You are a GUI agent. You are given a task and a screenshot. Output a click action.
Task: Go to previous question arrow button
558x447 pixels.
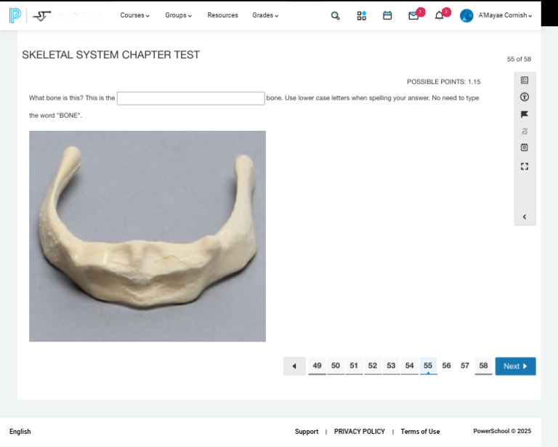[294, 366]
